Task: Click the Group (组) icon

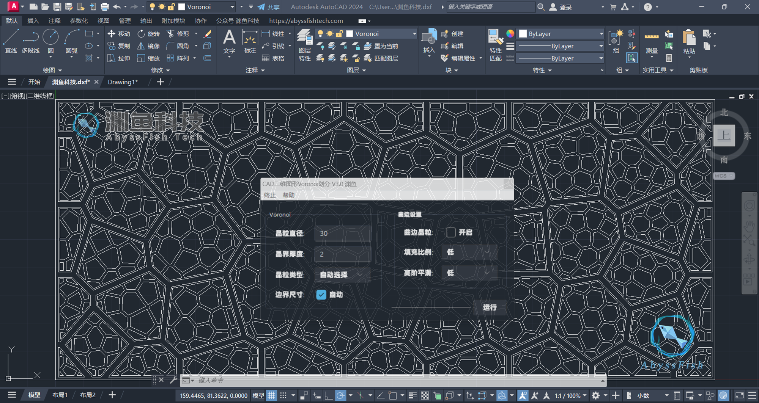Action: click(x=616, y=38)
